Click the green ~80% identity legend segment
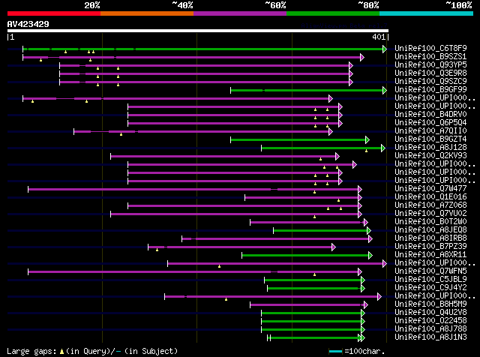 (333, 13)
